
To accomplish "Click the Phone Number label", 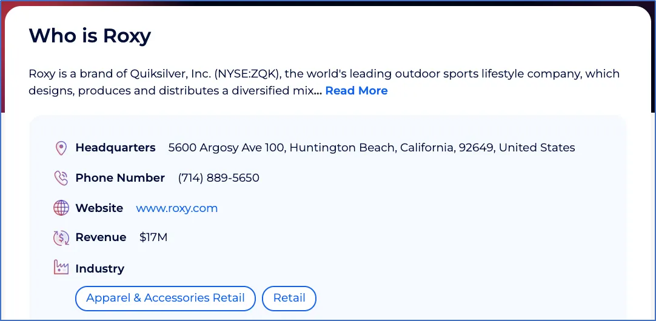I will (120, 178).
